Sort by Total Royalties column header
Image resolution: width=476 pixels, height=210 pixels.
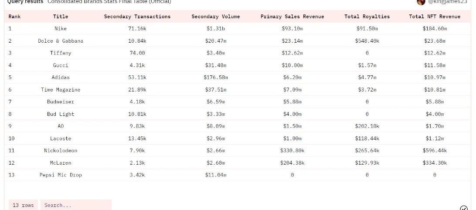point(367,17)
